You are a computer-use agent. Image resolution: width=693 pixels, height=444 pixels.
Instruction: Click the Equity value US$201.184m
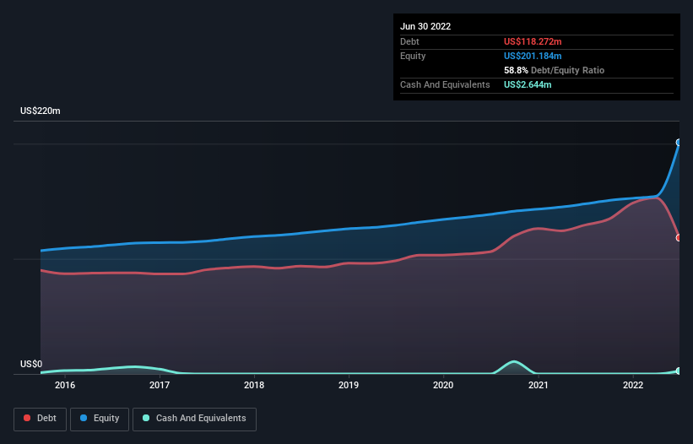[533, 56]
